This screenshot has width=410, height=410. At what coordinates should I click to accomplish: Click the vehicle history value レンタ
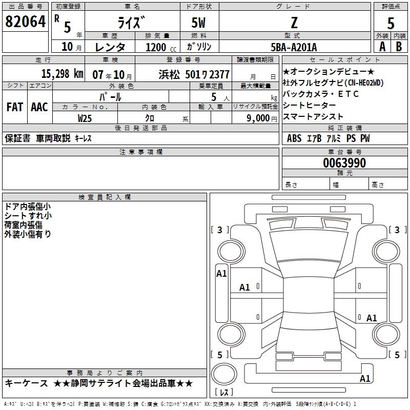[x=110, y=47]
